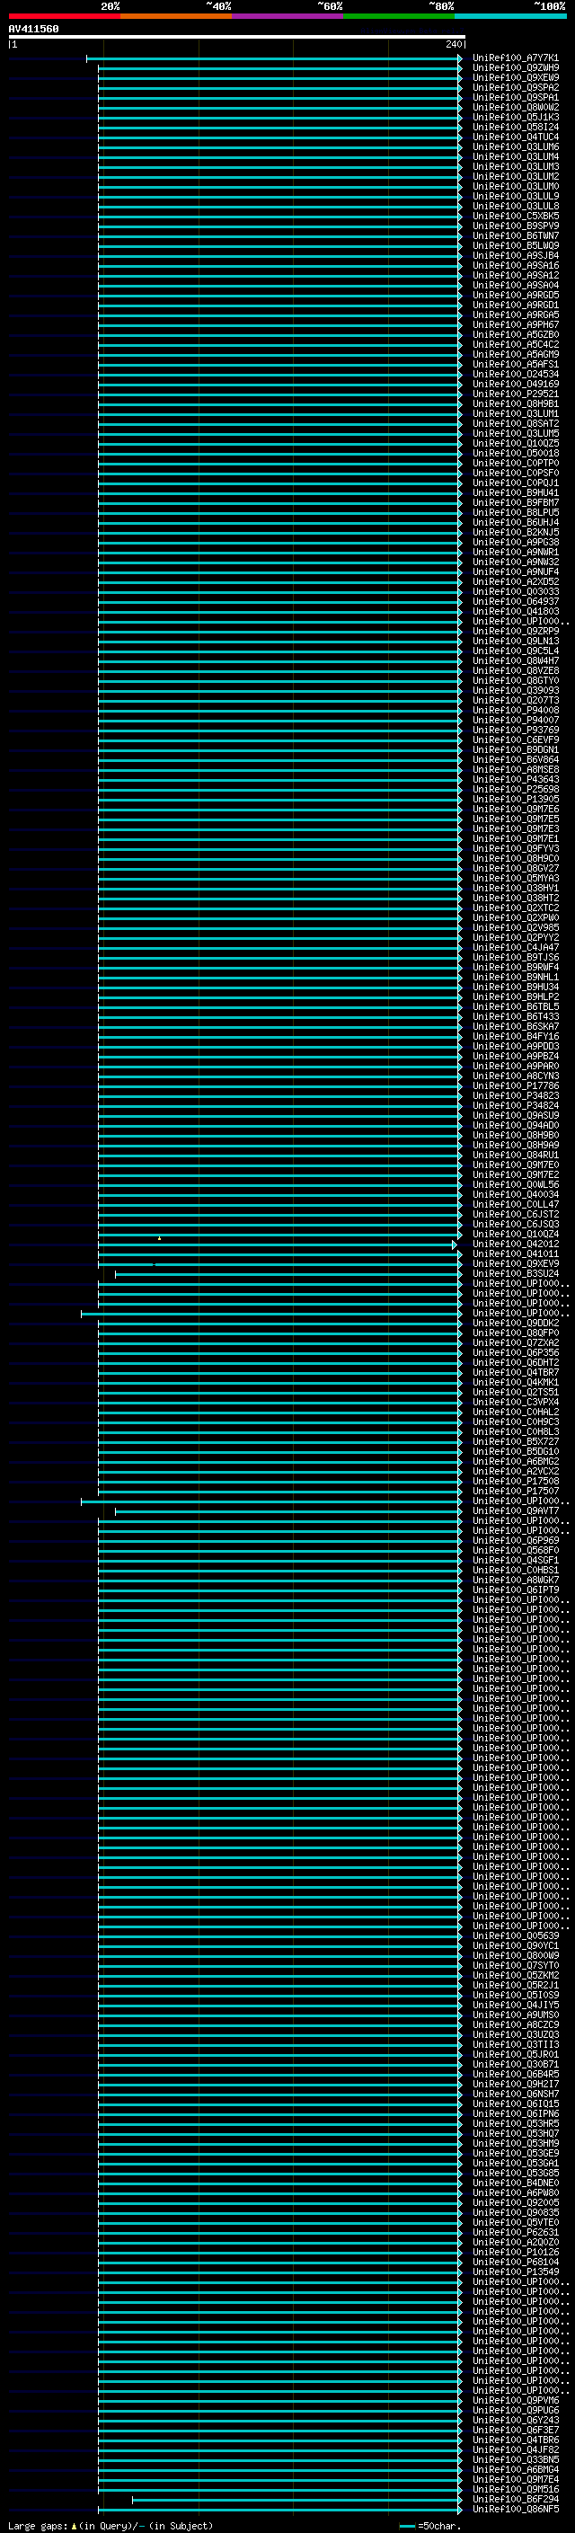Open hit UniRef100_Q05639
Viewport: 575px width, 2533px height.
click(x=515, y=1936)
